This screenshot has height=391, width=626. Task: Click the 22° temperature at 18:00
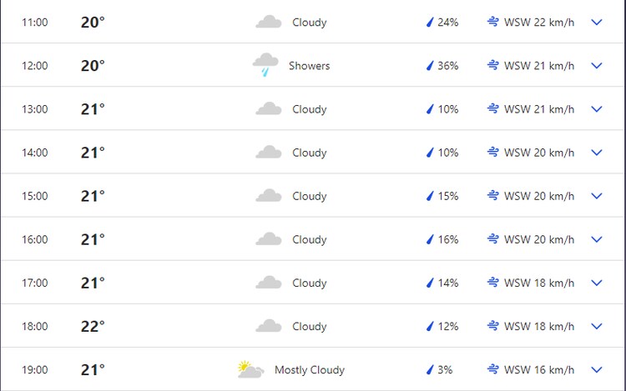[x=93, y=326]
